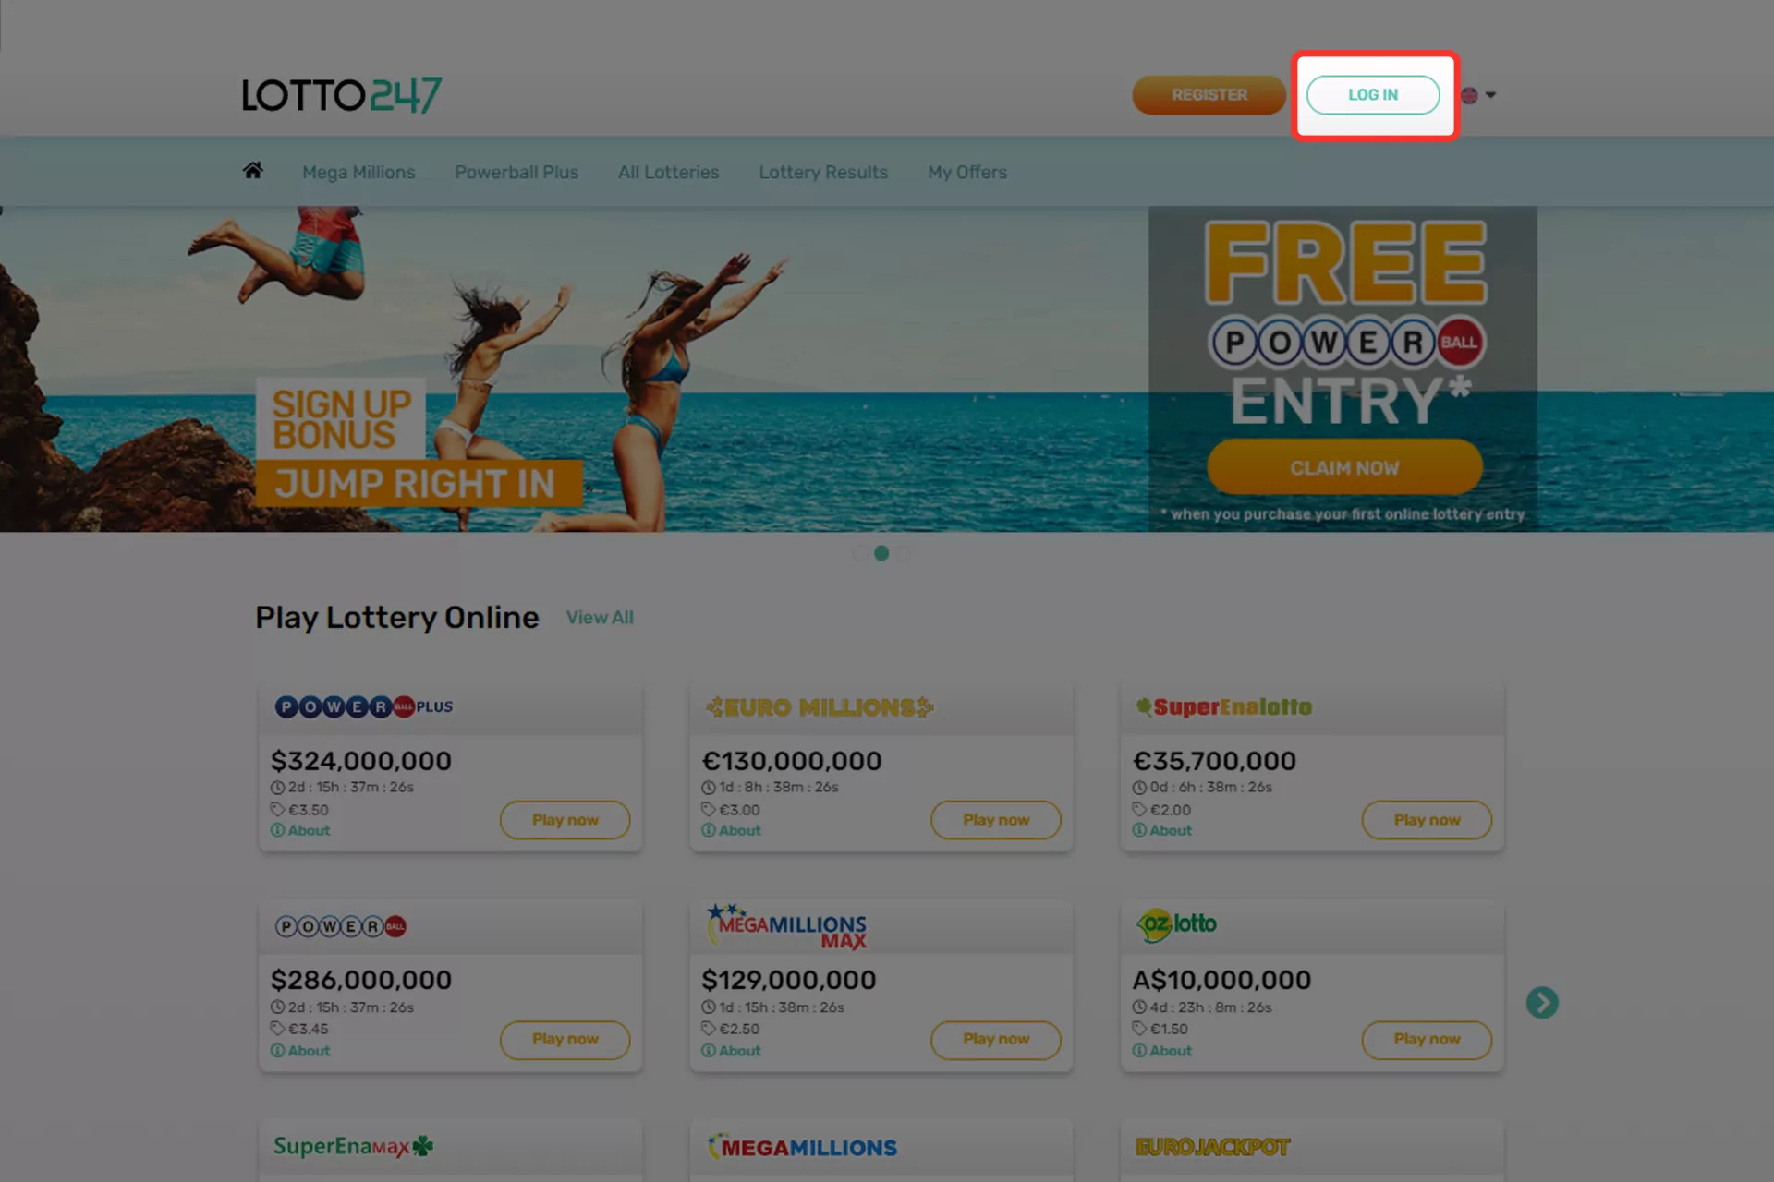The height and width of the screenshot is (1182, 1774).
Task: Click the Mega Millions Max logo
Action: tap(787, 926)
